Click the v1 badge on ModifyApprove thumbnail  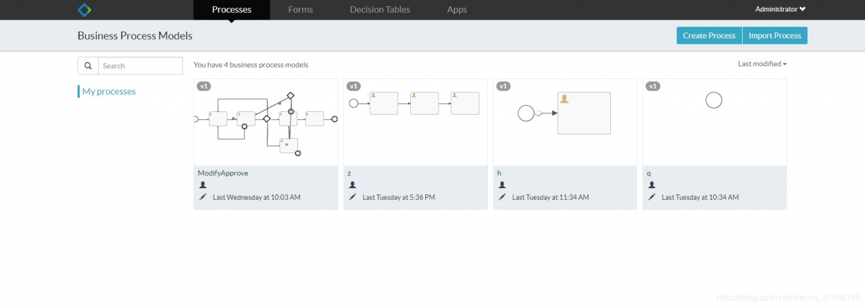pyautogui.click(x=203, y=86)
